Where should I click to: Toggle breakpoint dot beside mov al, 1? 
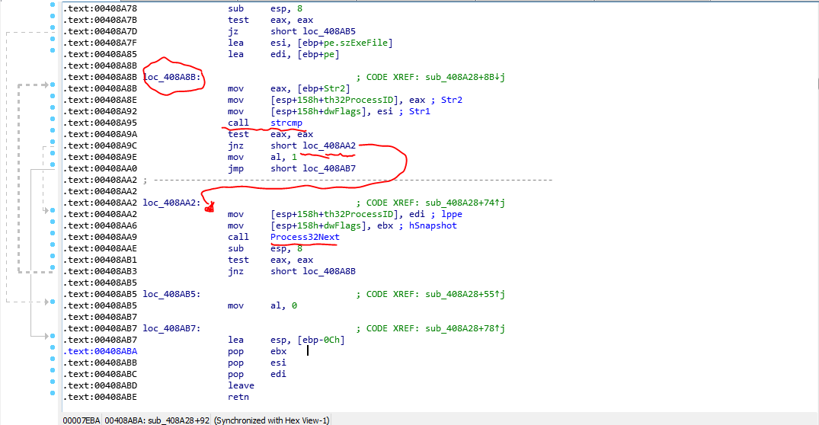tap(53, 154)
